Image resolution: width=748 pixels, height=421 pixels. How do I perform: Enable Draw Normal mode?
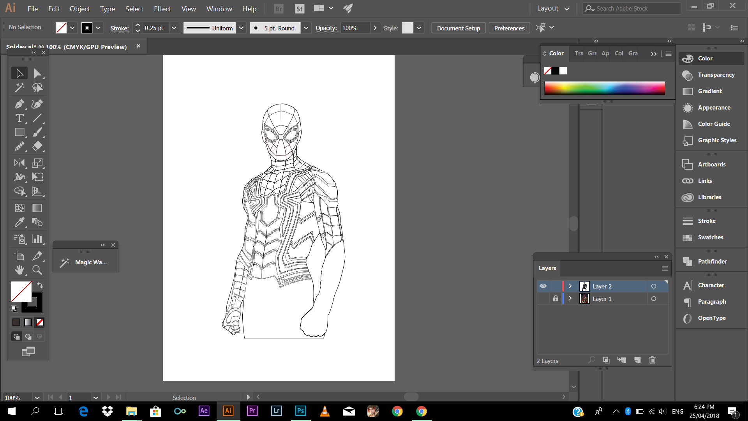(16, 336)
